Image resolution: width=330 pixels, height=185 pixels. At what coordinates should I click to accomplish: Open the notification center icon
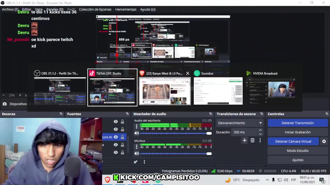pyautogui.click(x=322, y=180)
